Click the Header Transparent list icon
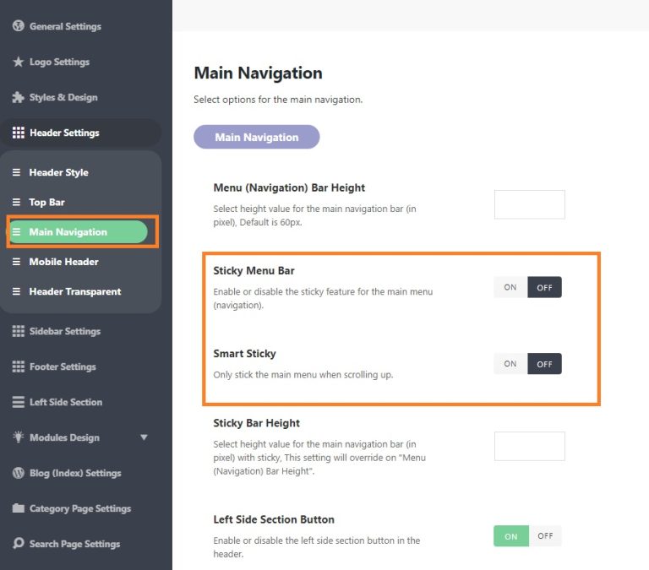The height and width of the screenshot is (570, 649). [x=16, y=291]
